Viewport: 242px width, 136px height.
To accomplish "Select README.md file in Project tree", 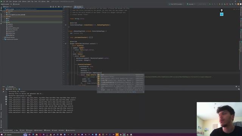I will click(11, 36).
